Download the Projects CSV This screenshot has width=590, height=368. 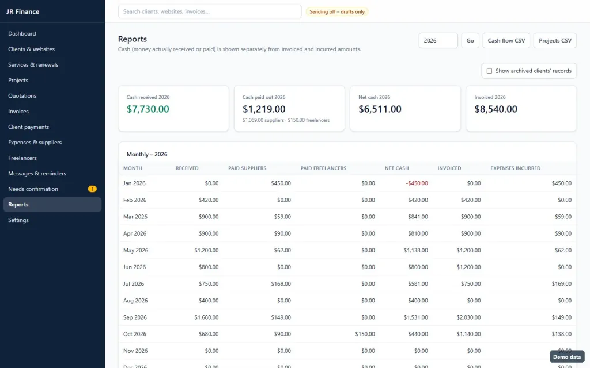pyautogui.click(x=555, y=41)
